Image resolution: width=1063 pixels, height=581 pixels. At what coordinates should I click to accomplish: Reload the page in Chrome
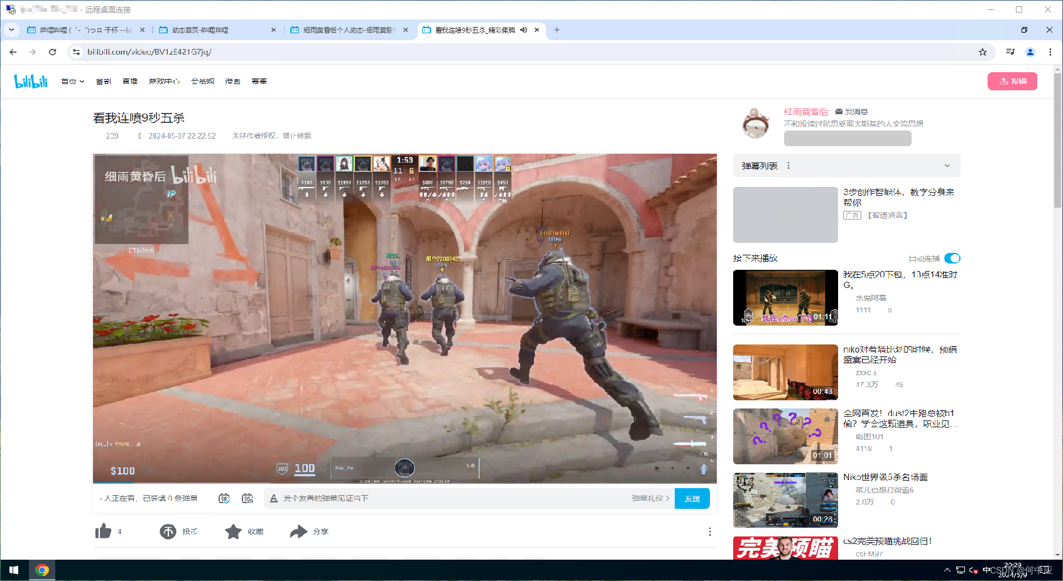53,52
